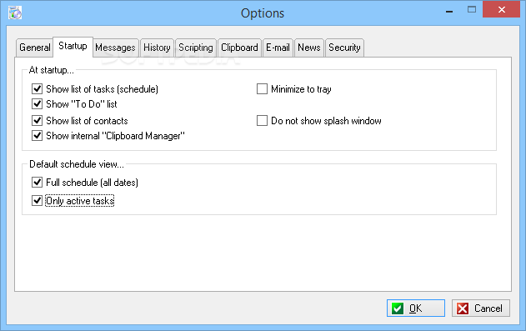Click the "Default schedule view..." group label
The height and width of the screenshot is (331, 526).
pyautogui.click(x=77, y=164)
